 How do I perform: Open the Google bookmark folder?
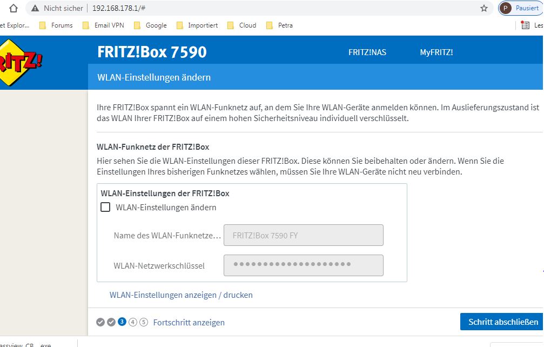150,25
